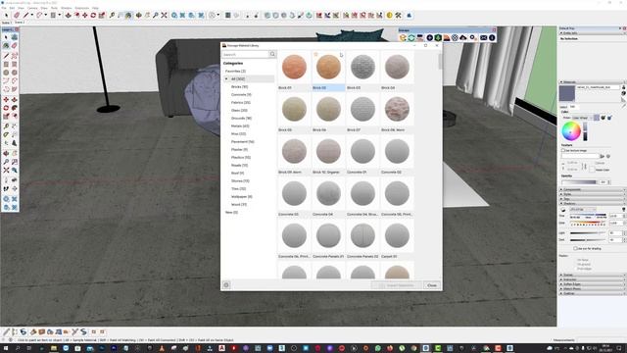627x353 pixels.
Task: Switch to the Scene 2 tab
Action: pyautogui.click(x=20, y=23)
